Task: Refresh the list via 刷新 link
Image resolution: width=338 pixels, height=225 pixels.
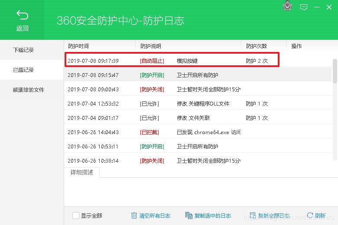Action: pos(320,215)
